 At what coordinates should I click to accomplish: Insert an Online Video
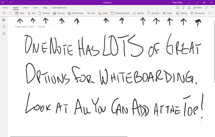point(76,13)
